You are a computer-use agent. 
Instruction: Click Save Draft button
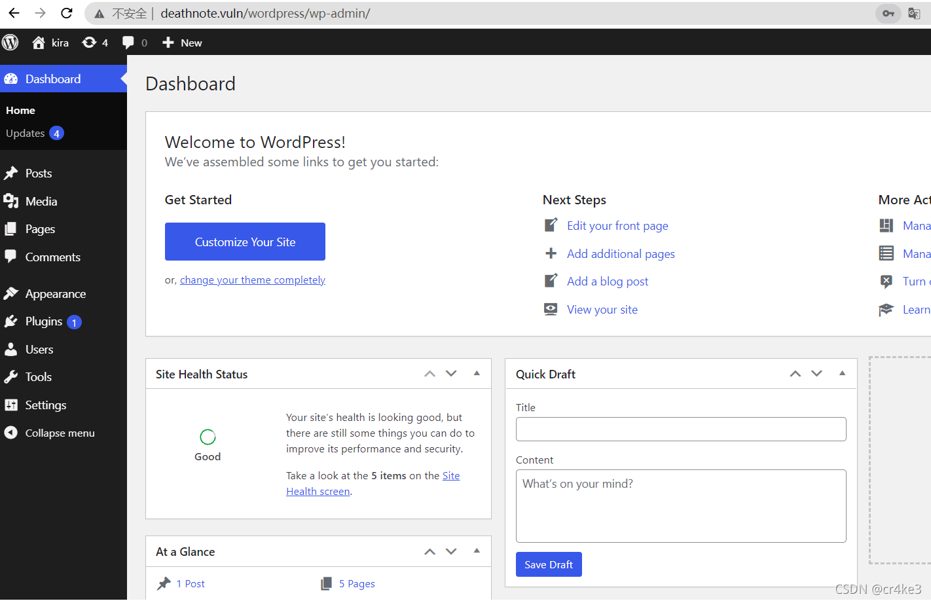click(549, 564)
